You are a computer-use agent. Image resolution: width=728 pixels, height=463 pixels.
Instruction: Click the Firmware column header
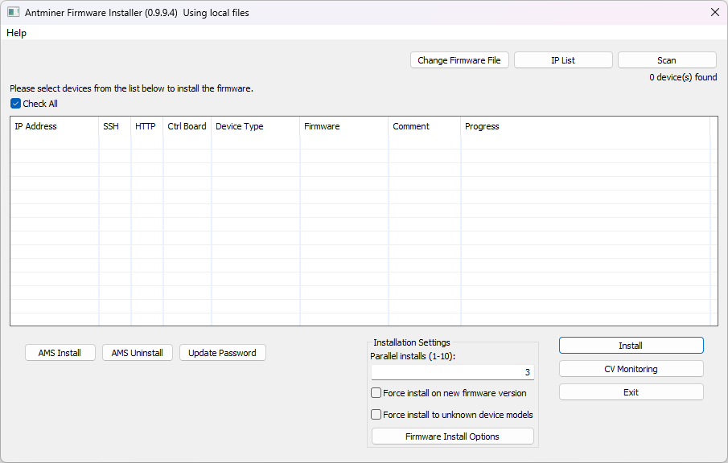click(x=344, y=126)
